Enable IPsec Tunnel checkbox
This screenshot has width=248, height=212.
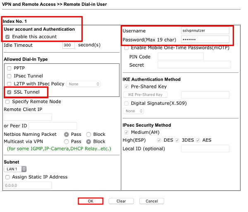(9, 76)
